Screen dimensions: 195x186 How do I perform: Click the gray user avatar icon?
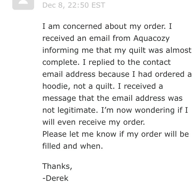coord(23,5)
